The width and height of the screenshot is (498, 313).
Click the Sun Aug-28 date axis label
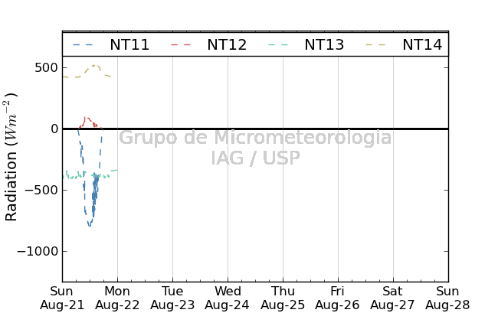click(x=447, y=298)
